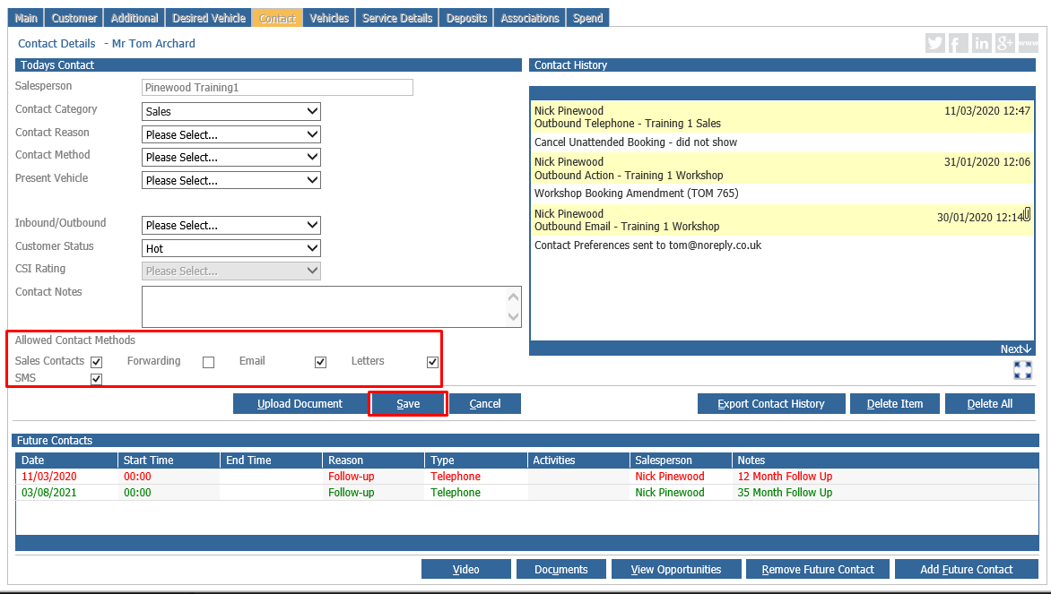1051x594 pixels.
Task: Switch to the Main tab
Action: pos(26,18)
